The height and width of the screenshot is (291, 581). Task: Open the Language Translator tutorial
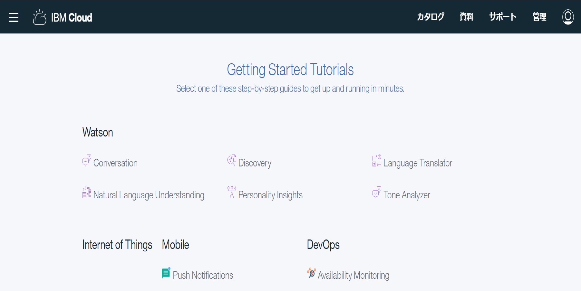pyautogui.click(x=418, y=163)
